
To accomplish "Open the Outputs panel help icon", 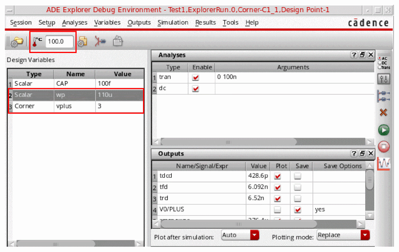I will pyautogui.click(x=354, y=153).
